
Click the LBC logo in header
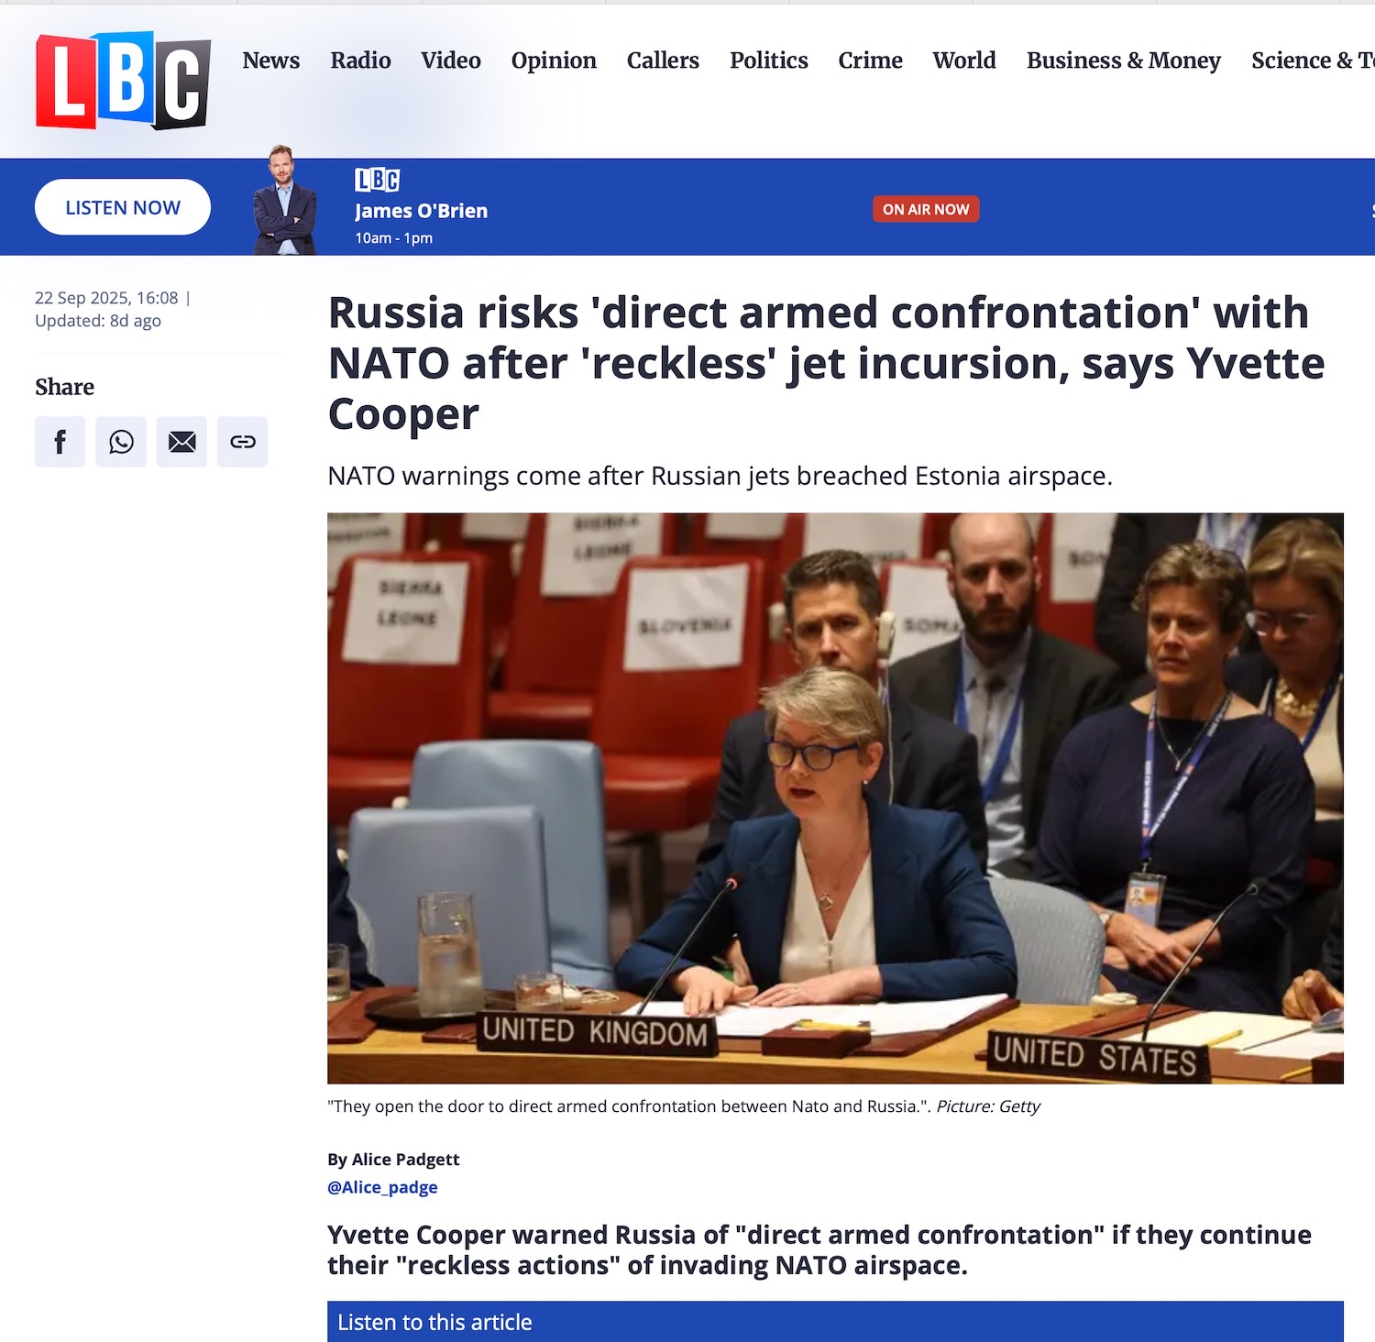123,81
